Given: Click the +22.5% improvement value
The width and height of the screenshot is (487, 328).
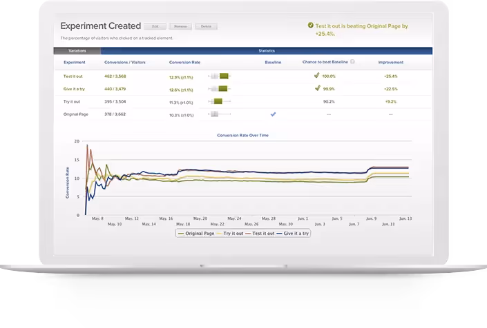Looking at the screenshot, I should (x=390, y=89).
